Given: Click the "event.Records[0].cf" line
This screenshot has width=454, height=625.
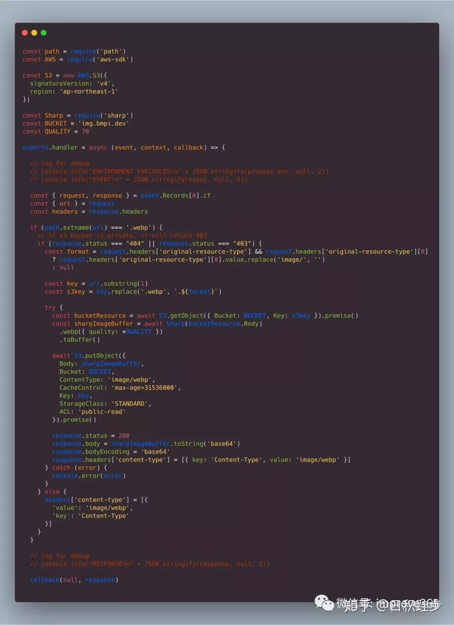Looking at the screenshot, I should (120, 196).
